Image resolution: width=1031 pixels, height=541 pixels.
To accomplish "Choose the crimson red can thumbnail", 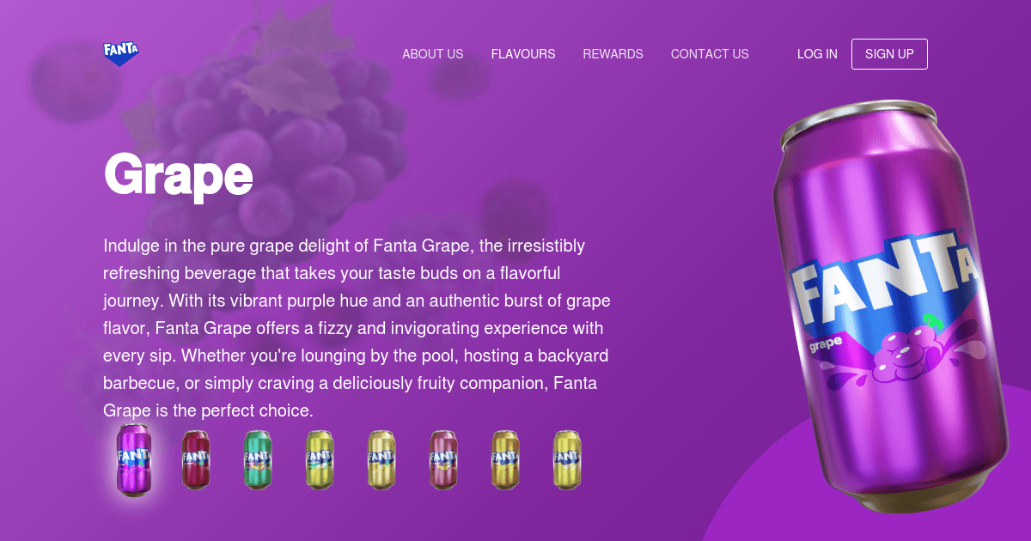I will tap(196, 460).
